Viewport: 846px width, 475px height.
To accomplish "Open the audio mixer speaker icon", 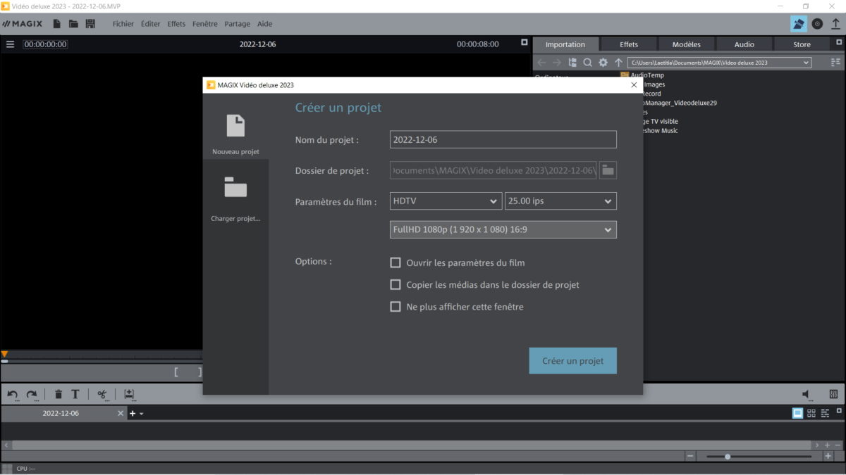I will tap(807, 395).
